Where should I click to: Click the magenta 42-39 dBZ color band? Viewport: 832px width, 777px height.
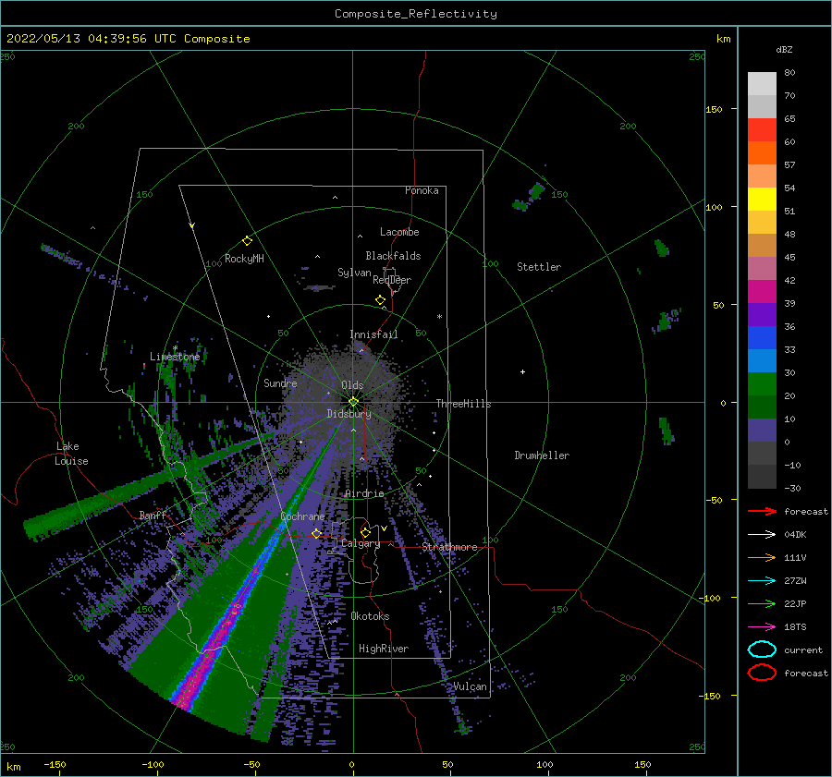point(762,292)
